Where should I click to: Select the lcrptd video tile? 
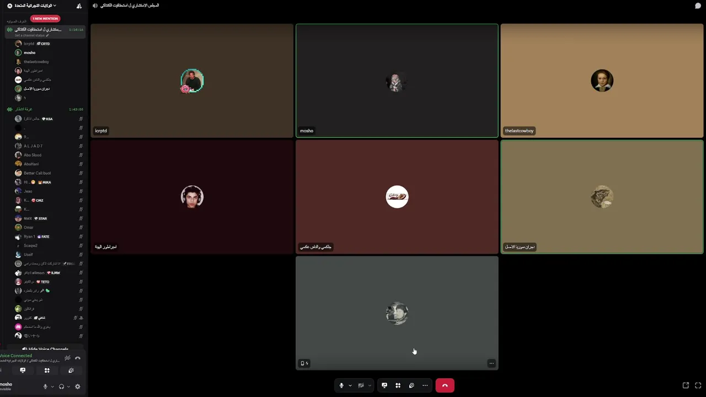[192, 81]
